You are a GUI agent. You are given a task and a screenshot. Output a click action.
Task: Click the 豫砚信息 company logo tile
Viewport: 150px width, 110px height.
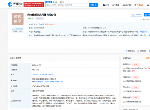[18, 19]
